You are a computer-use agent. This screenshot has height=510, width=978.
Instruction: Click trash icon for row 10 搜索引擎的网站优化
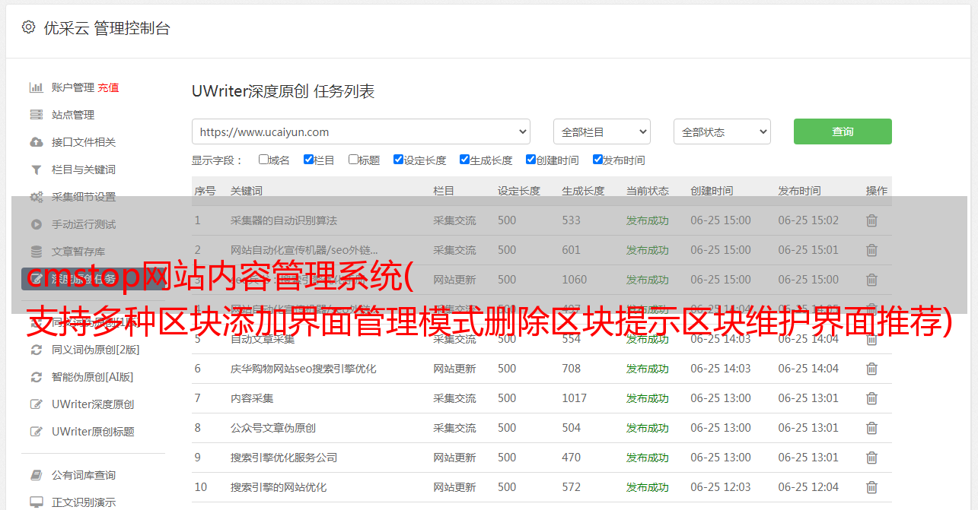[x=871, y=487]
